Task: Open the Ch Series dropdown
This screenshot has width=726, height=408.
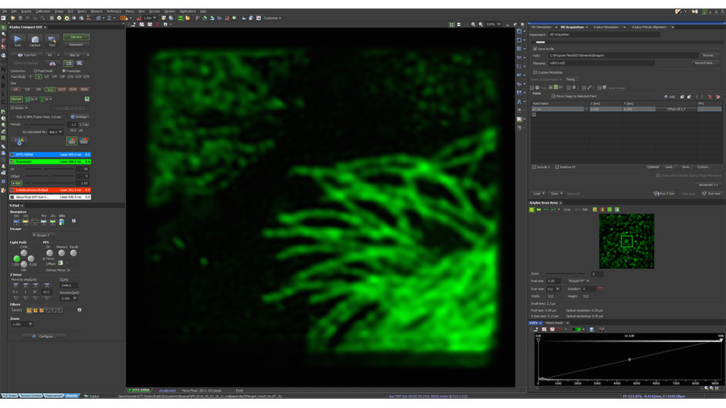Action: pyautogui.click(x=19, y=108)
